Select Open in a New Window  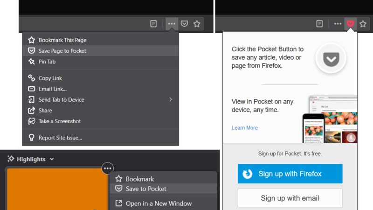point(164,203)
